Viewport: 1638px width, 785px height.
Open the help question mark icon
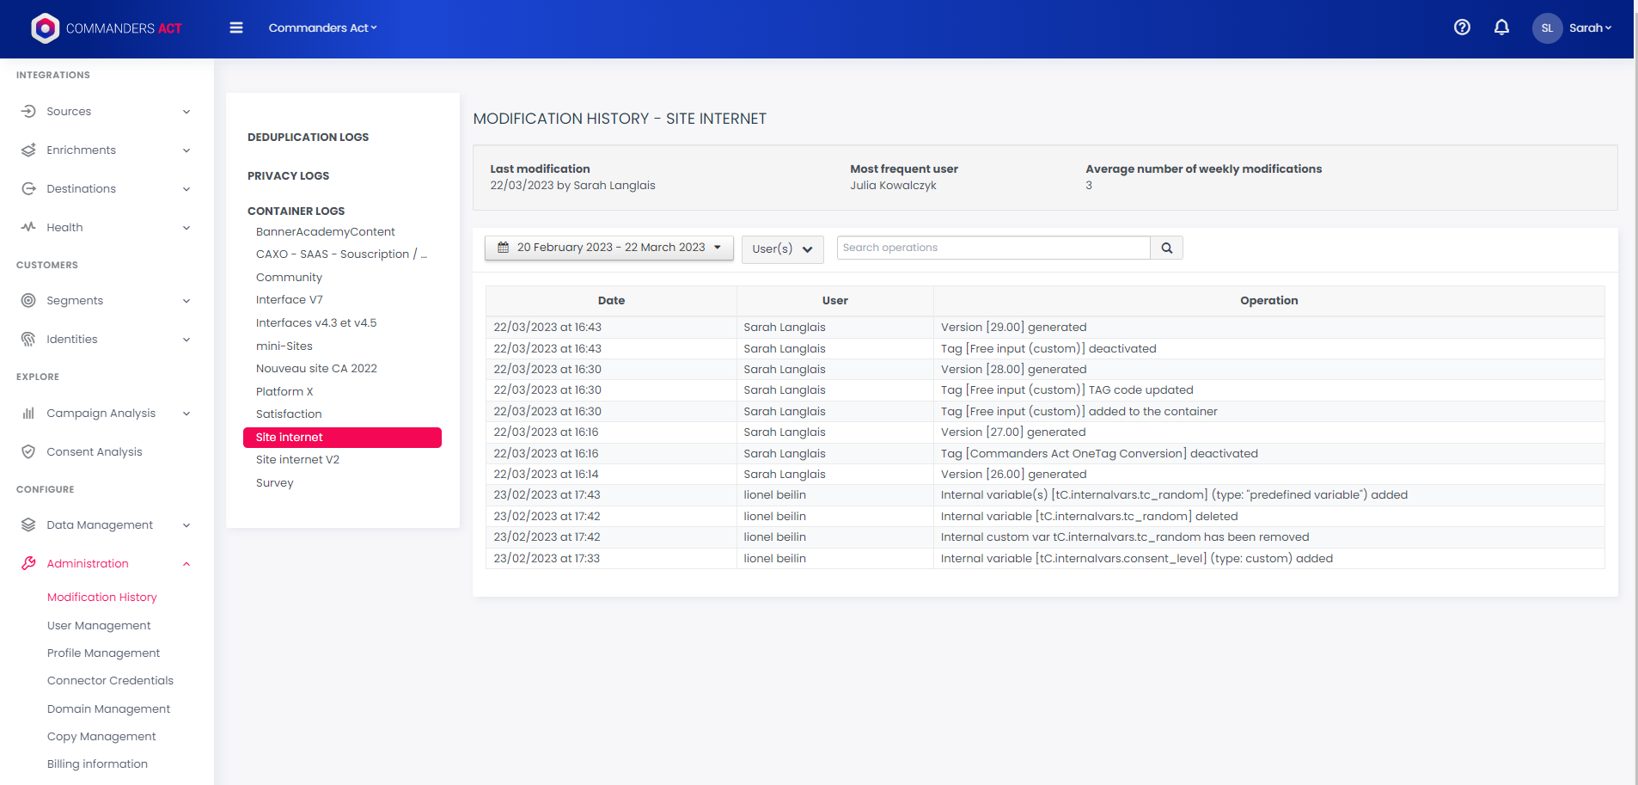(x=1462, y=28)
